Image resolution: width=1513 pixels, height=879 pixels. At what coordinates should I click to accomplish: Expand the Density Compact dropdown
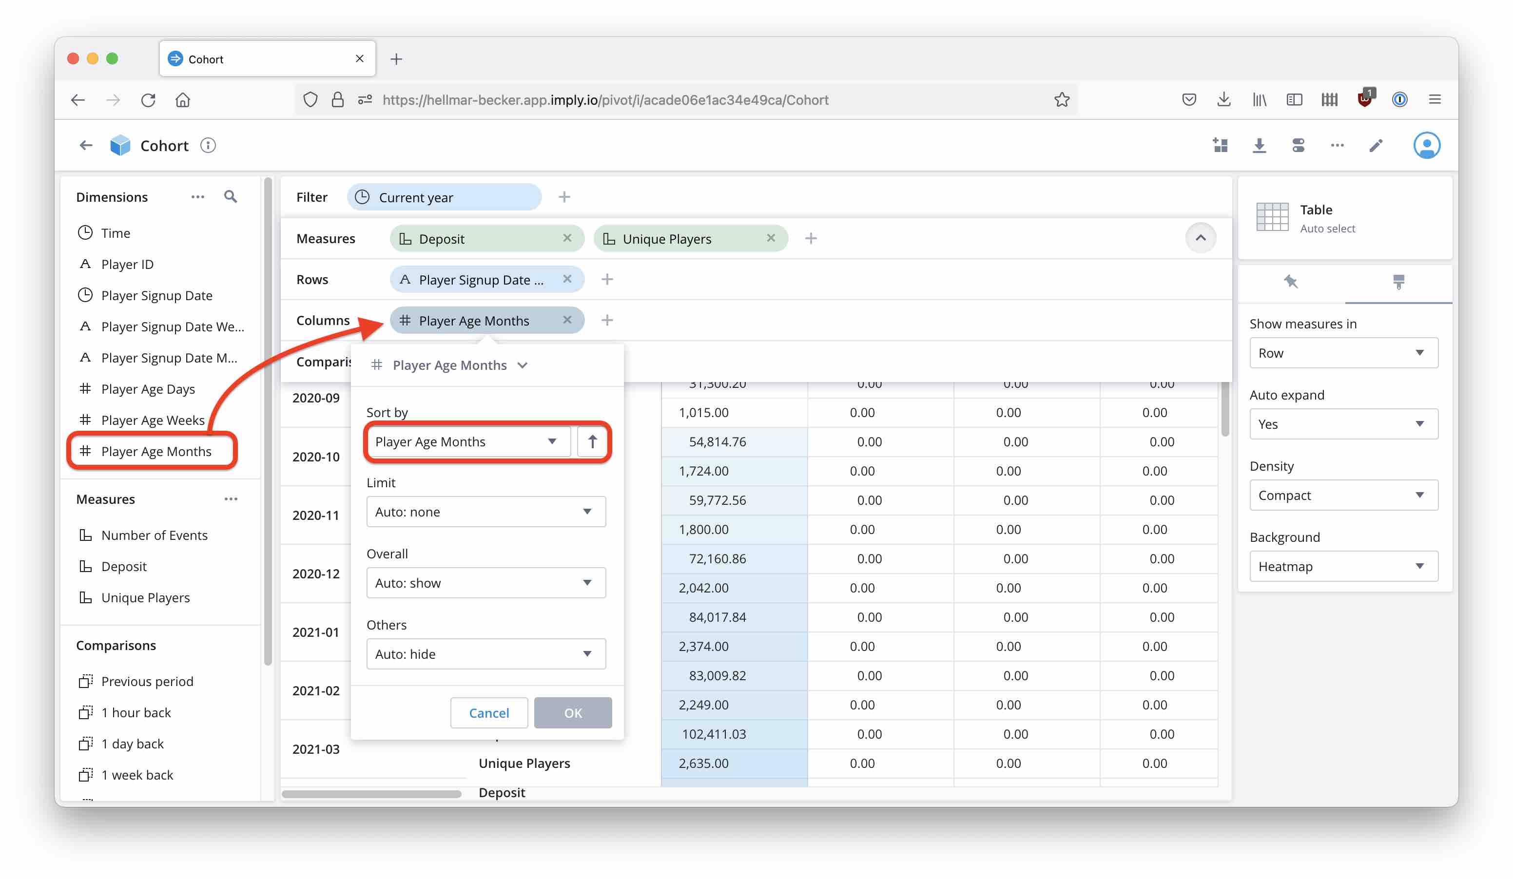(x=1343, y=496)
